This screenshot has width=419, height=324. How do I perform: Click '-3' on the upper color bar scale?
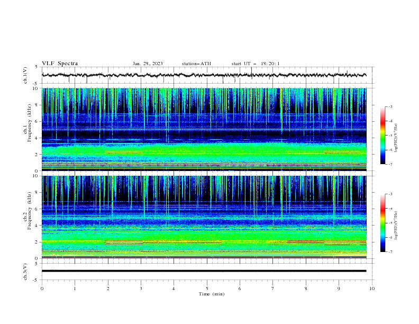pos(390,106)
